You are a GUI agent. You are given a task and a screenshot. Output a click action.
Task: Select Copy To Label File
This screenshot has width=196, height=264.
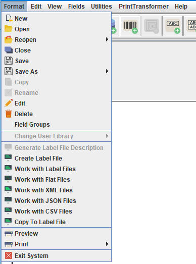(x=56, y=222)
